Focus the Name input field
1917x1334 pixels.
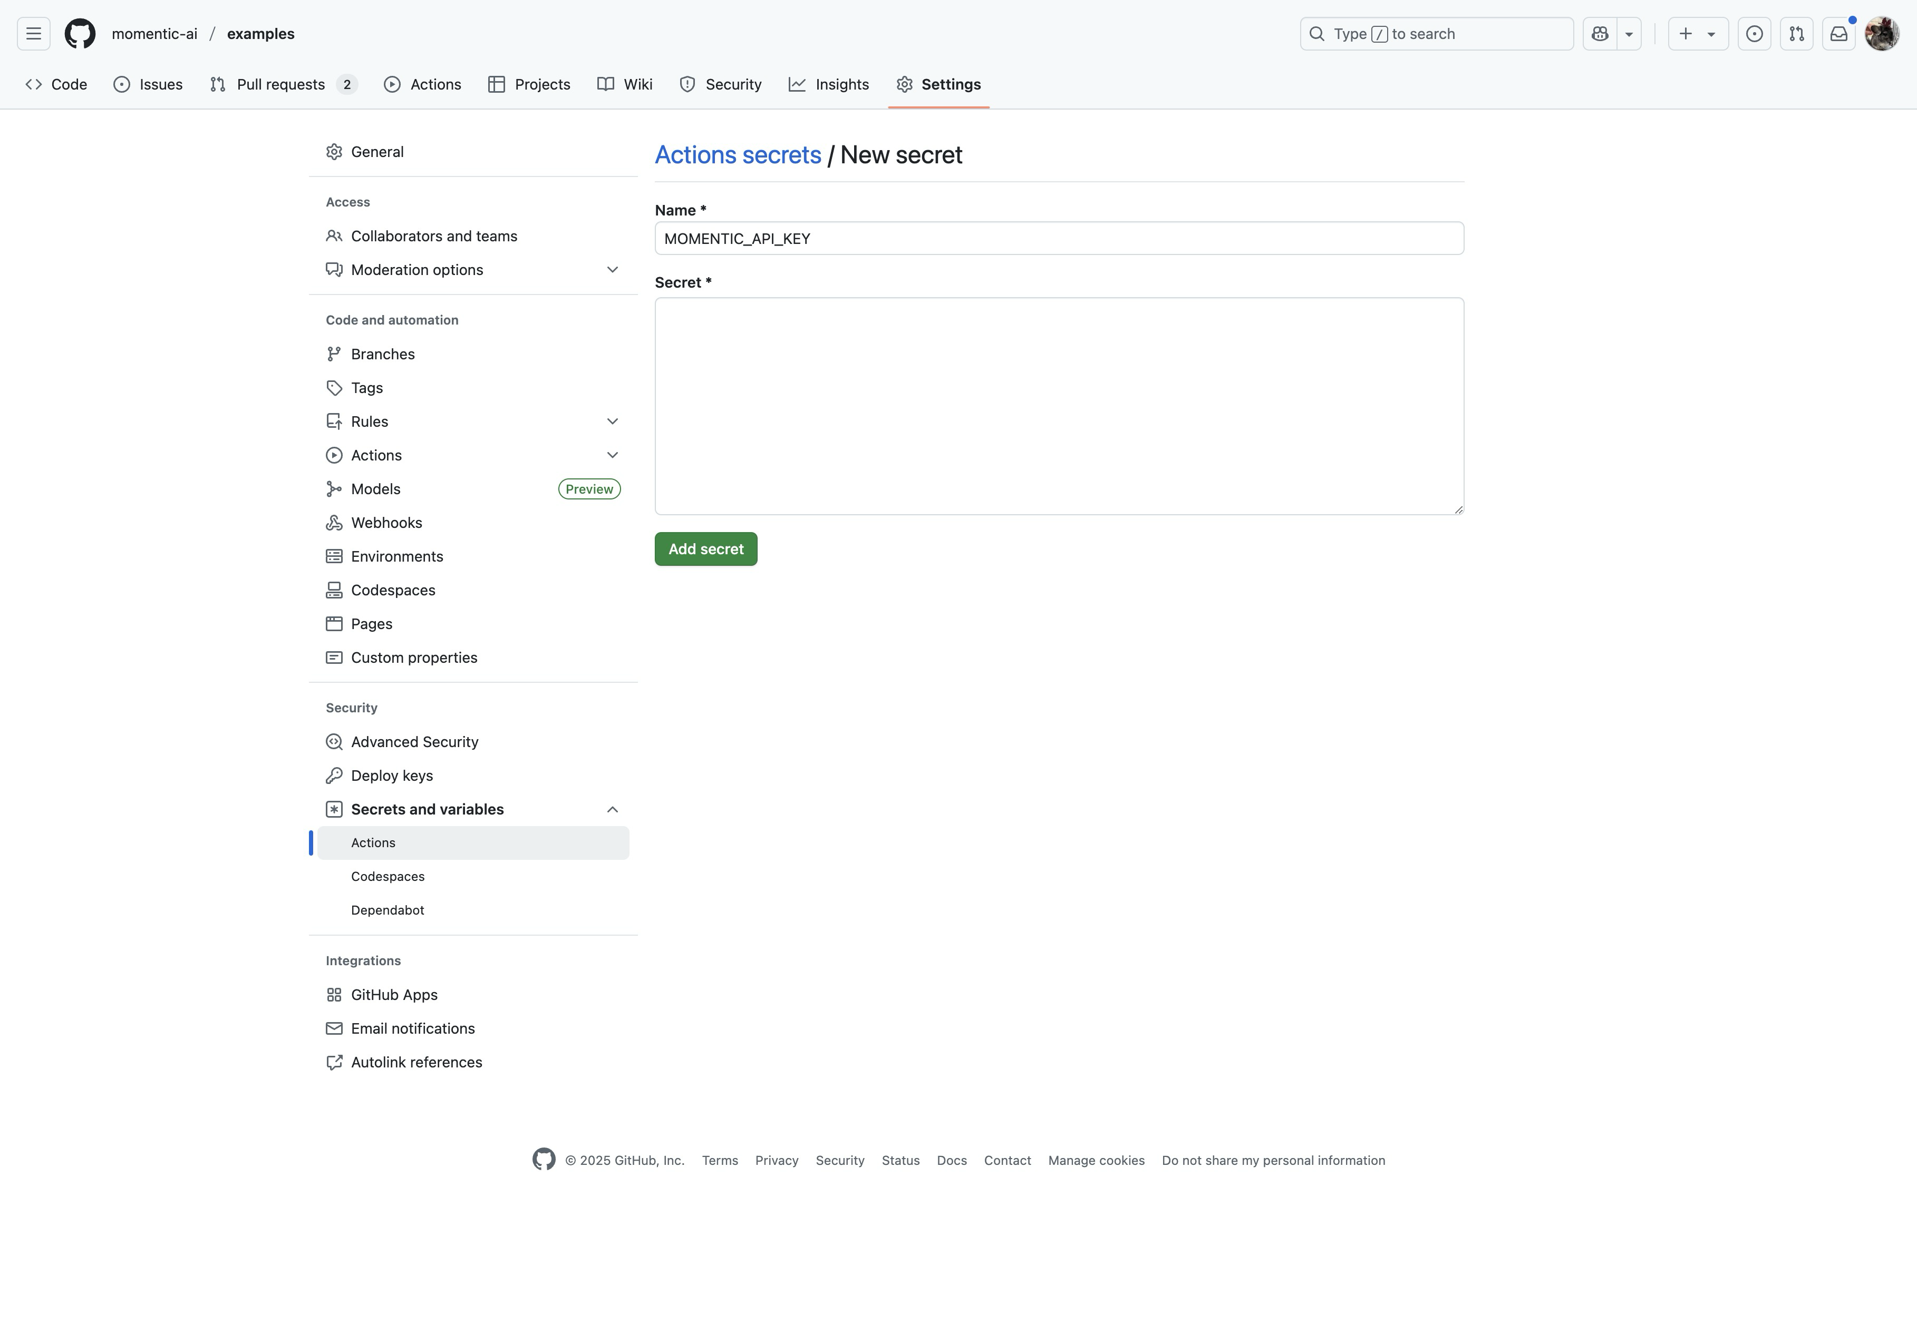[1059, 239]
